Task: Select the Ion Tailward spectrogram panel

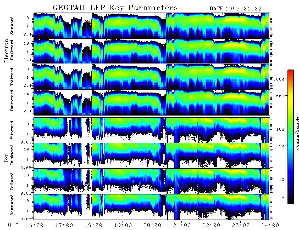Action: (152, 181)
